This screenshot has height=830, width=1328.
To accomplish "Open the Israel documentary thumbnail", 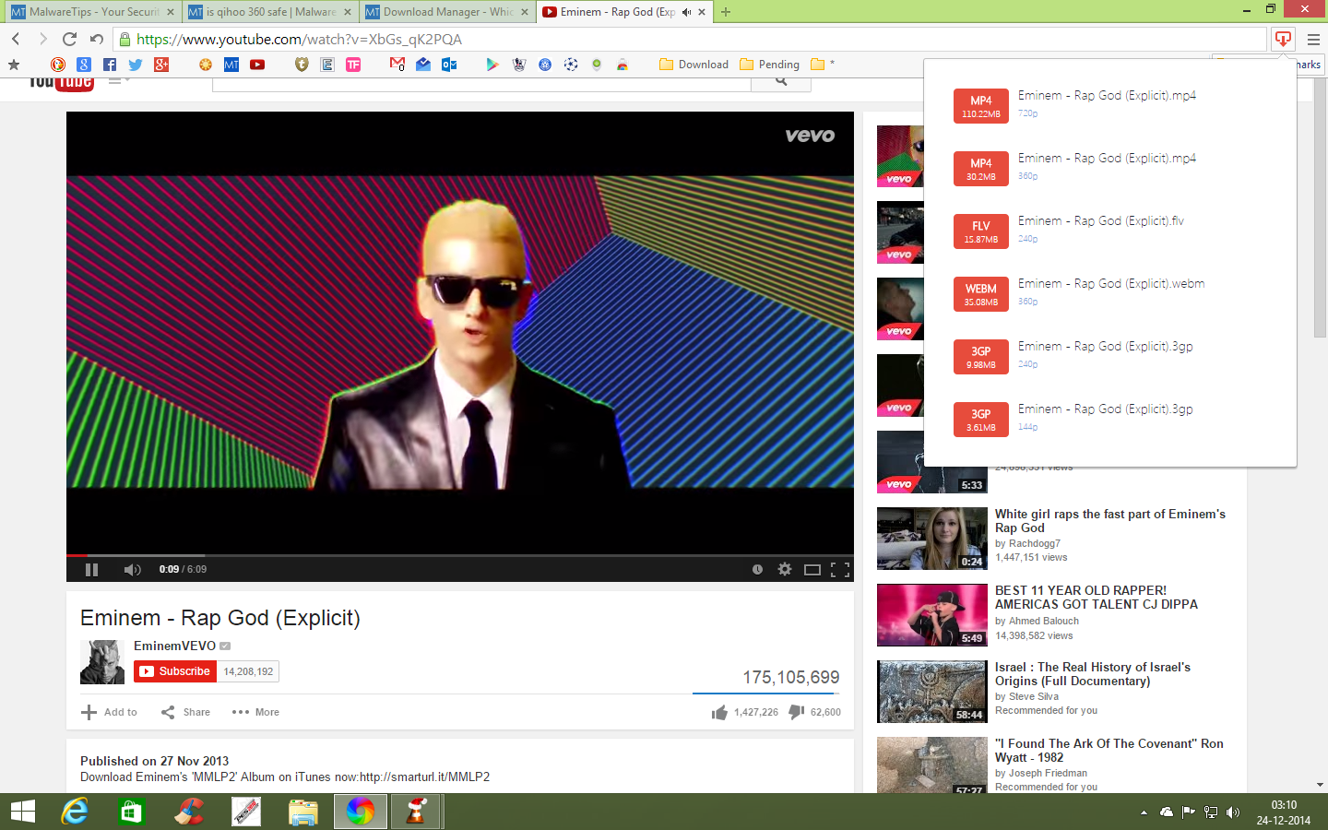I will click(x=932, y=692).
